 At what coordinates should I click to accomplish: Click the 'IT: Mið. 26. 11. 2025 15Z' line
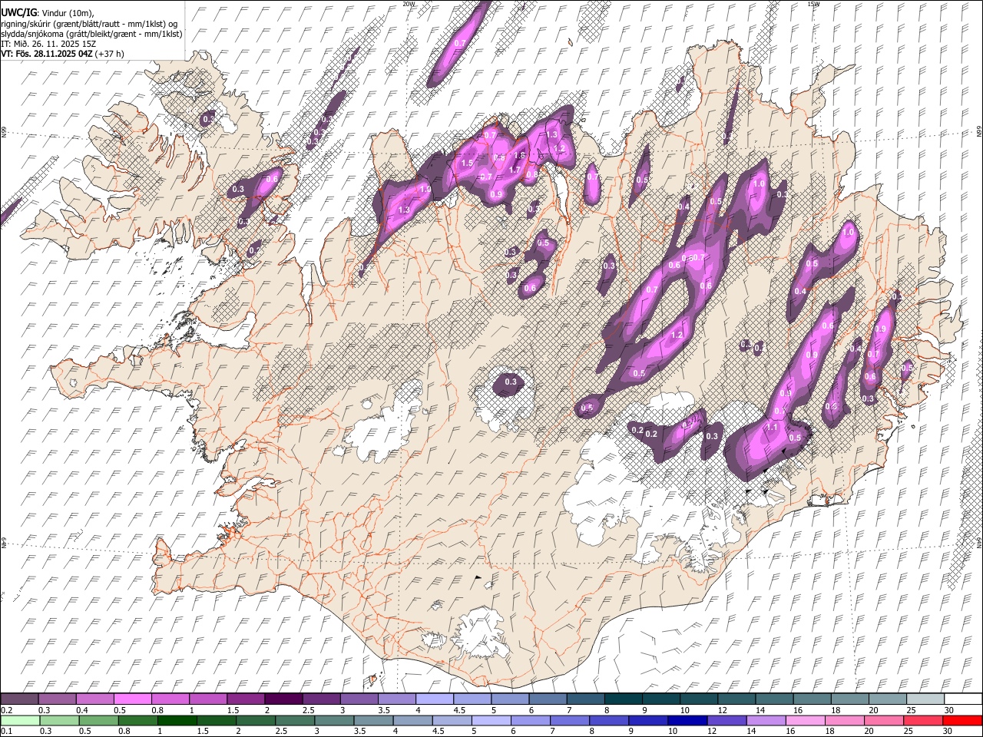(x=48, y=44)
